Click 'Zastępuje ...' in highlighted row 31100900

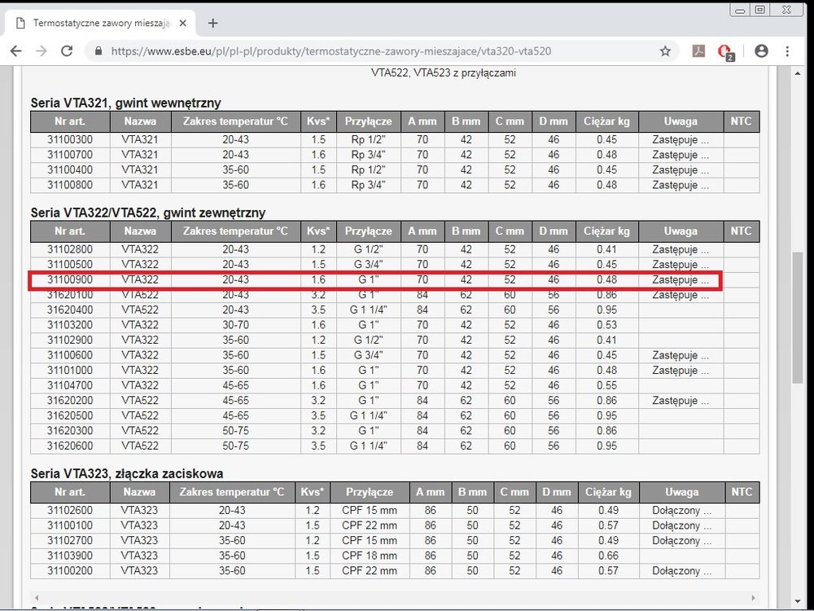pyautogui.click(x=681, y=279)
